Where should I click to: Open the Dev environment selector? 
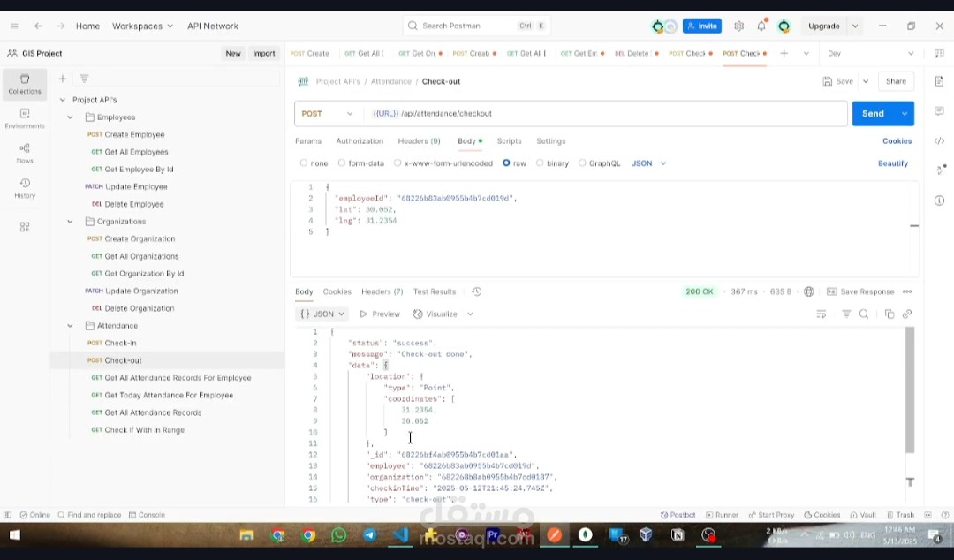coord(870,54)
